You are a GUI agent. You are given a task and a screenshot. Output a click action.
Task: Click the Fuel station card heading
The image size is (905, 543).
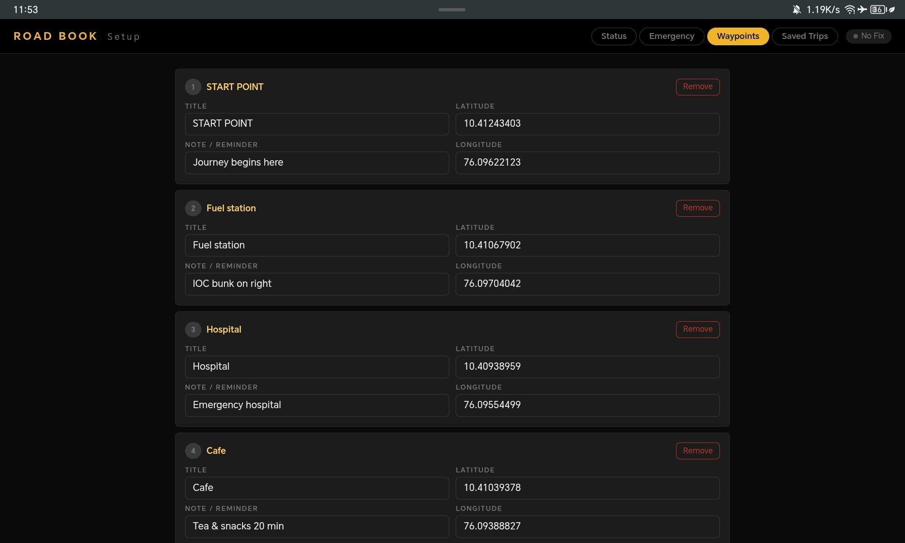pos(231,208)
